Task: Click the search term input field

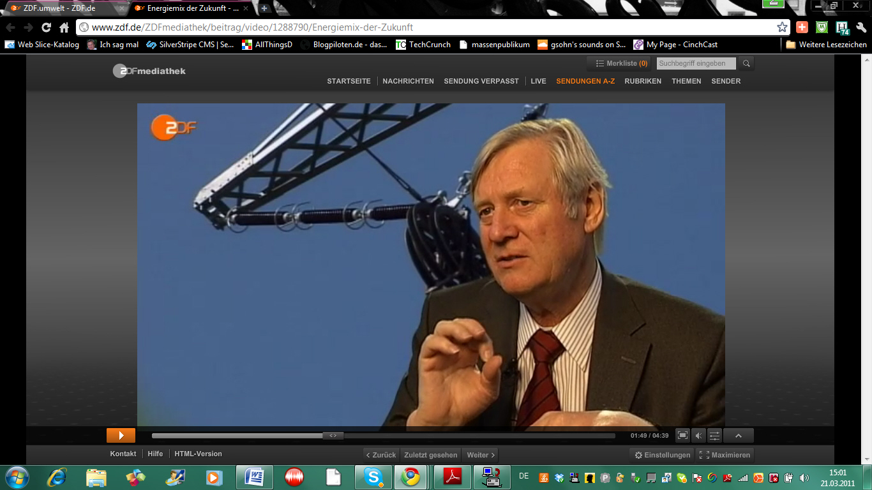Action: point(696,63)
